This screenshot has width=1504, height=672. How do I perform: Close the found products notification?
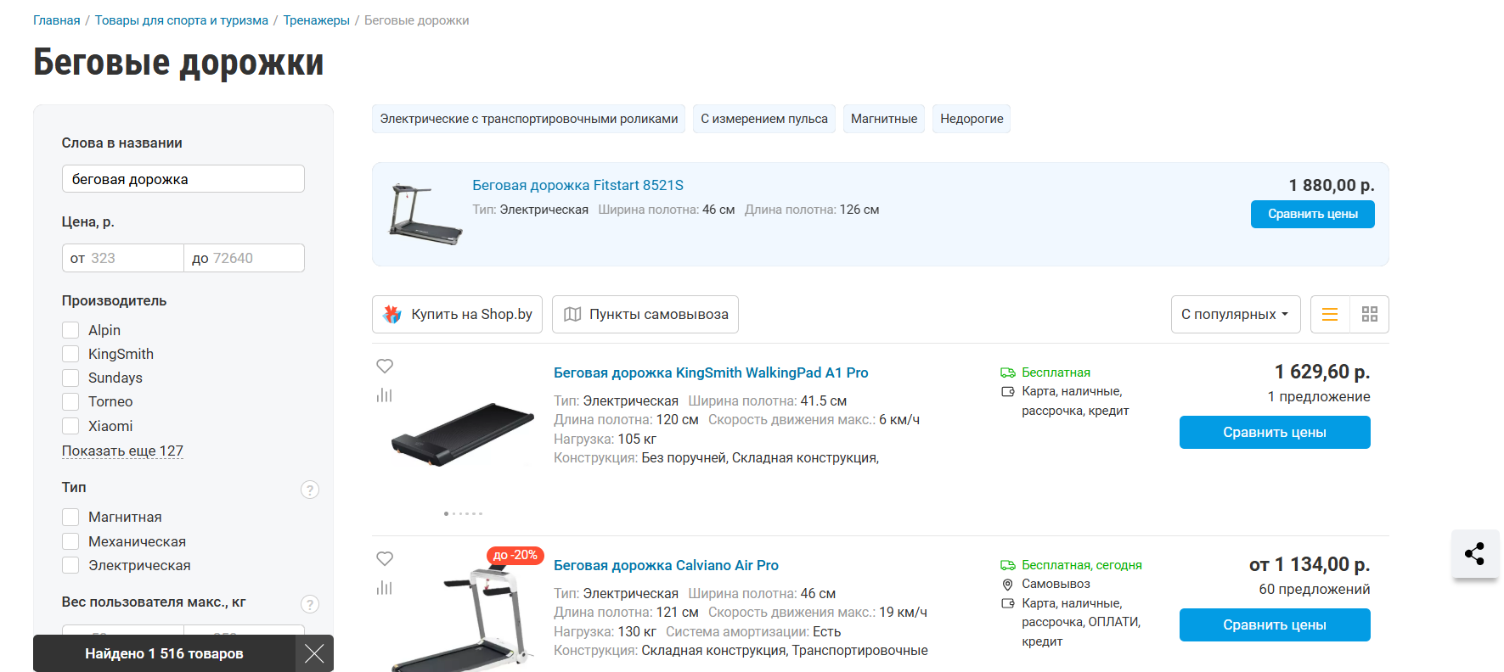(x=314, y=653)
